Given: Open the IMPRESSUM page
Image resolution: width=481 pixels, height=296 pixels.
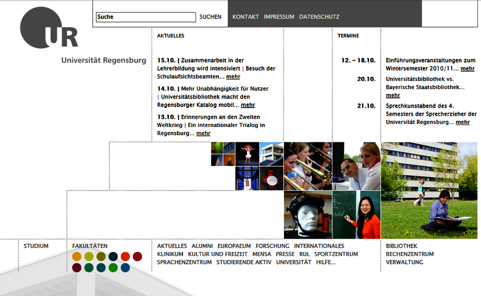Looking at the screenshot, I should coord(279,17).
